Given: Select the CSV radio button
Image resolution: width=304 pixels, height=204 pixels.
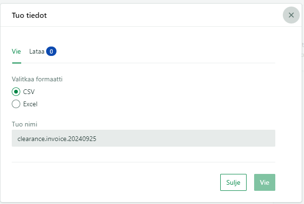Looking at the screenshot, I should tap(16, 92).
